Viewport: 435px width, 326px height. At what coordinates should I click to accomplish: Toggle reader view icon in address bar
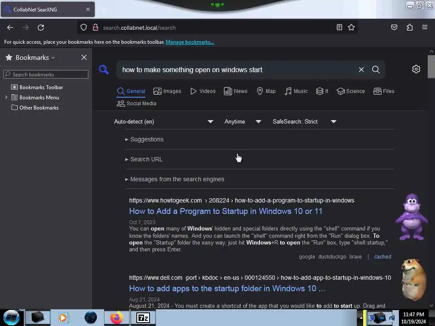[339, 27]
